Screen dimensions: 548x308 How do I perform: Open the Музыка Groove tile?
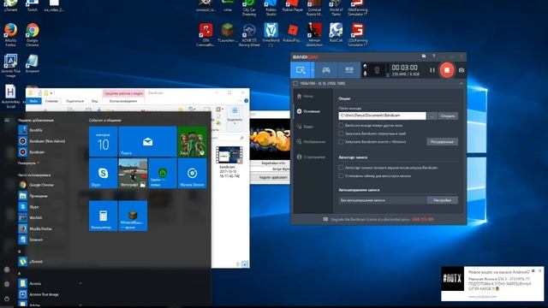tap(192, 173)
